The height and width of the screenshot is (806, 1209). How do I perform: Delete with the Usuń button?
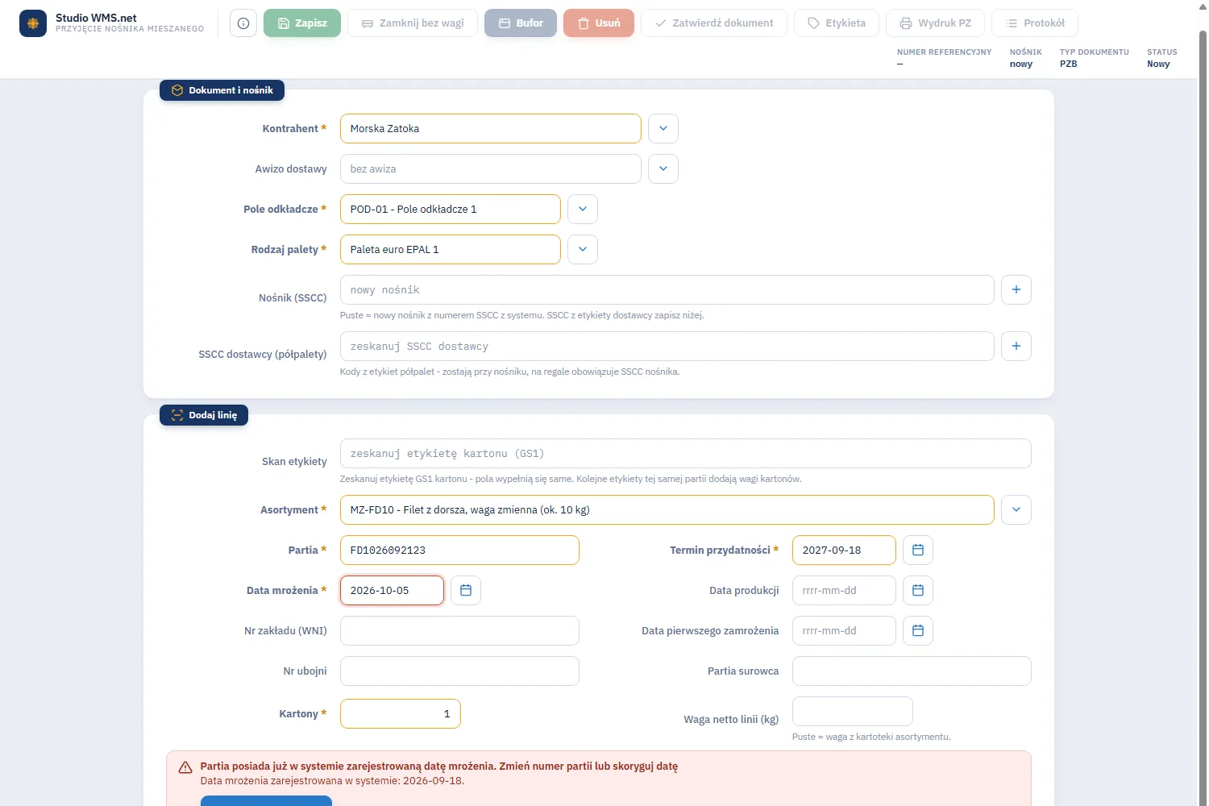click(x=599, y=23)
